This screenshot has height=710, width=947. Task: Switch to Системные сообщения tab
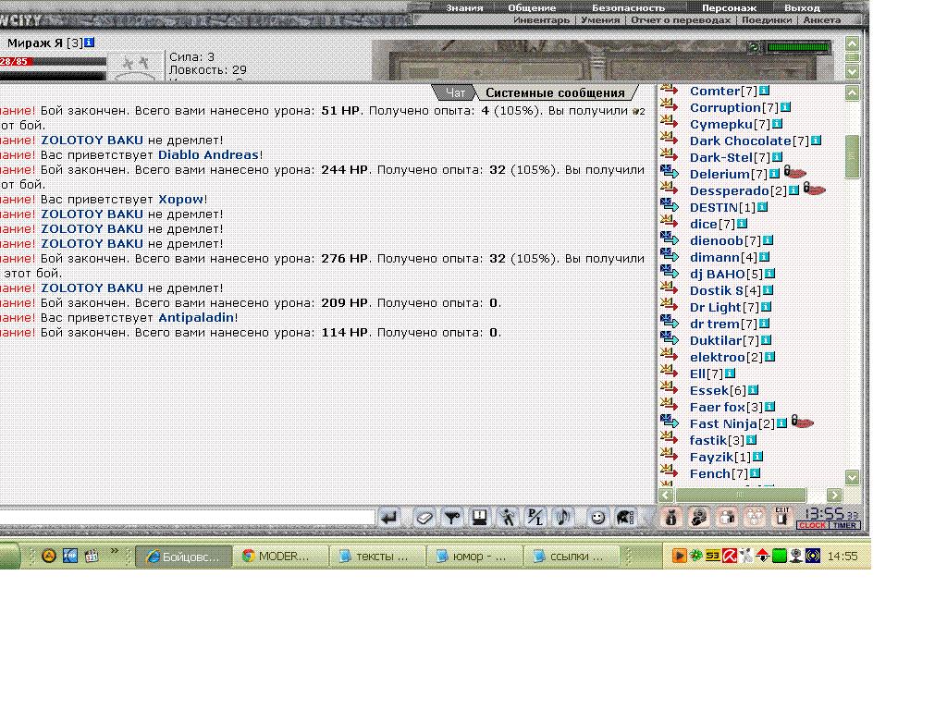(555, 93)
